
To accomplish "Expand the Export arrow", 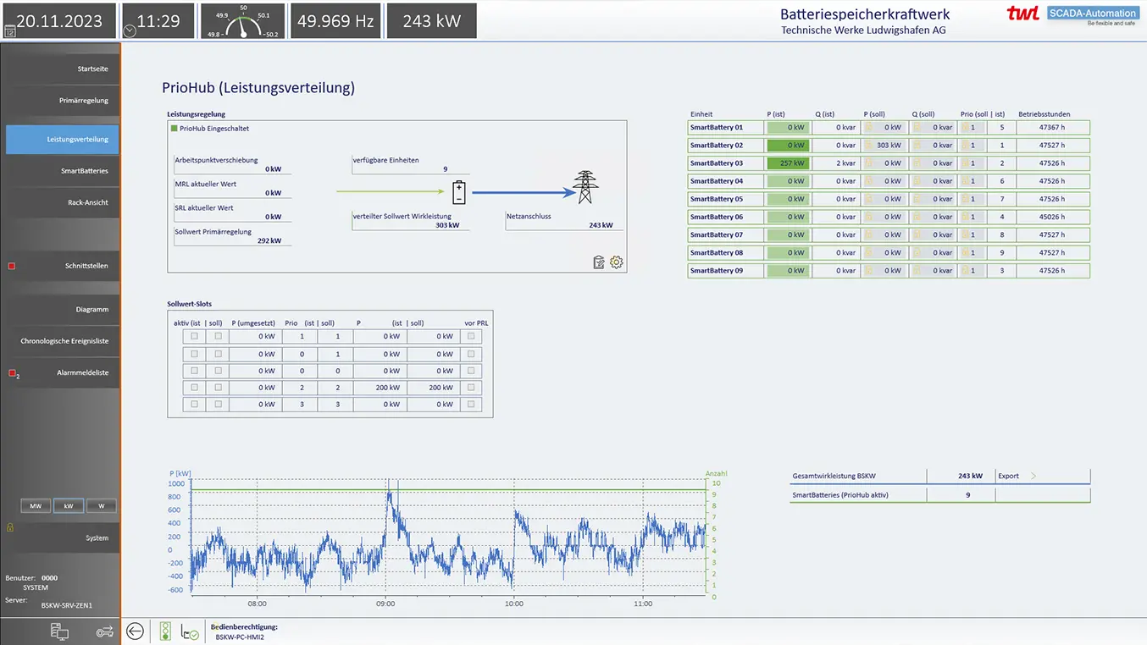I will (x=1033, y=476).
